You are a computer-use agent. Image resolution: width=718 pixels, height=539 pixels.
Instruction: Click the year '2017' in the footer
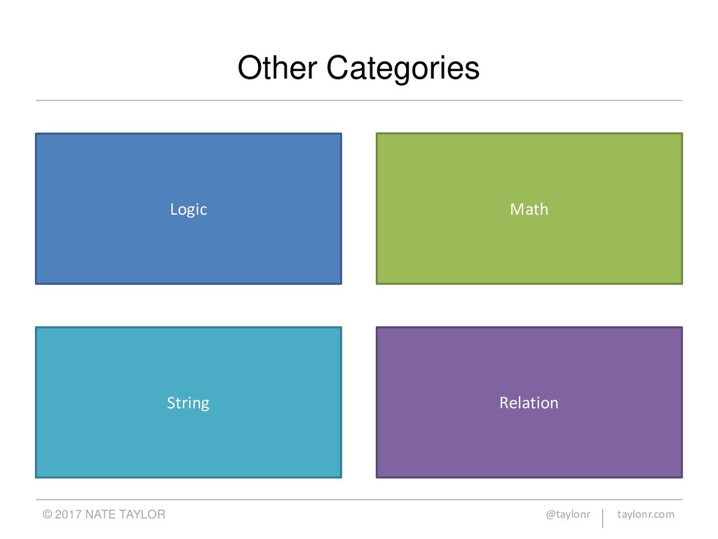69,514
